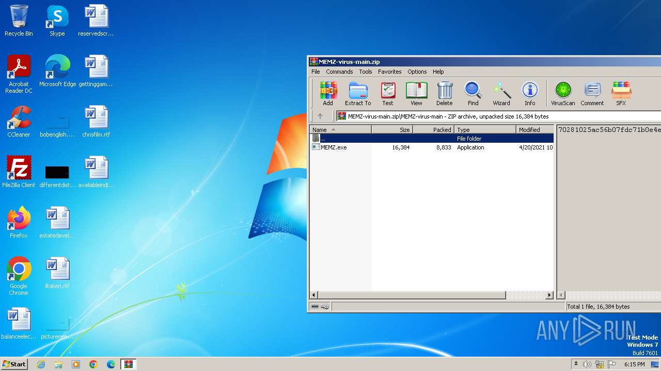This screenshot has height=371, width=661.
Task: Select FileZilla Client desktop icon
Action: [19, 172]
